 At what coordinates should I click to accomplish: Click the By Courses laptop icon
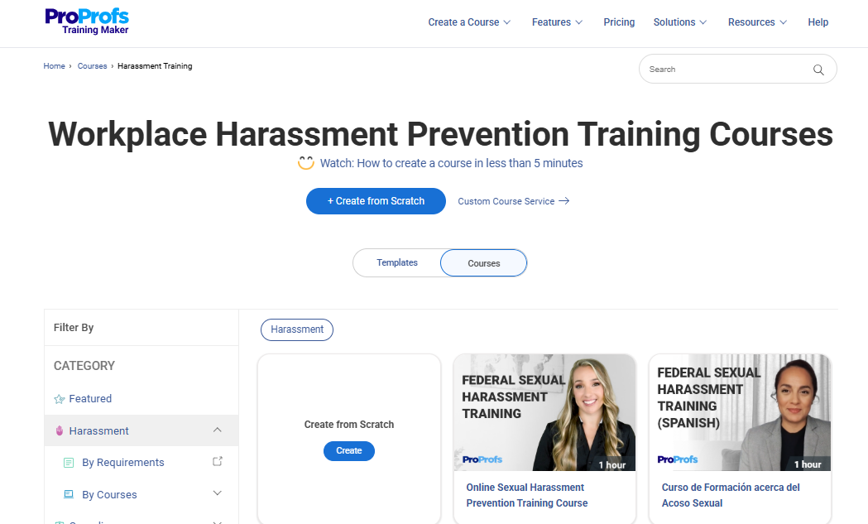coord(69,494)
